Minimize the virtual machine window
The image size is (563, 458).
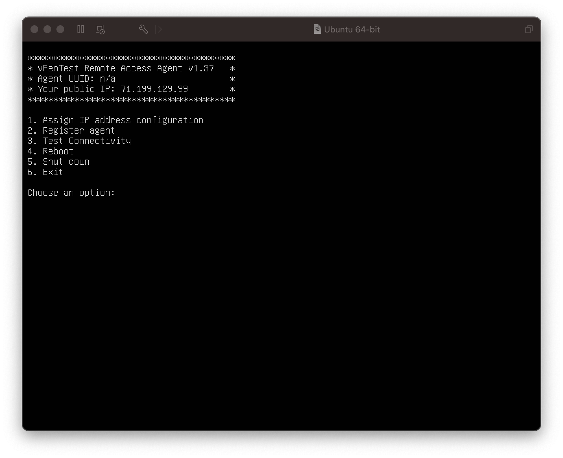47,30
